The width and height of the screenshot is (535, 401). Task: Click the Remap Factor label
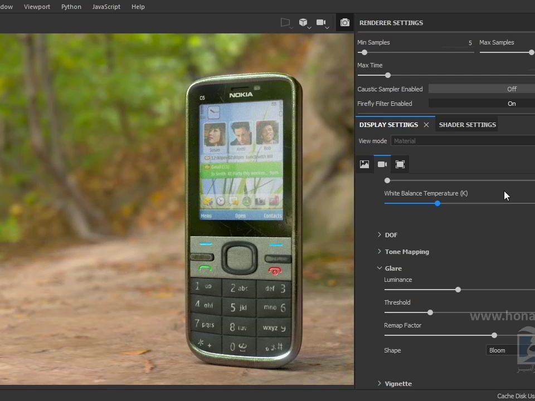click(x=402, y=325)
